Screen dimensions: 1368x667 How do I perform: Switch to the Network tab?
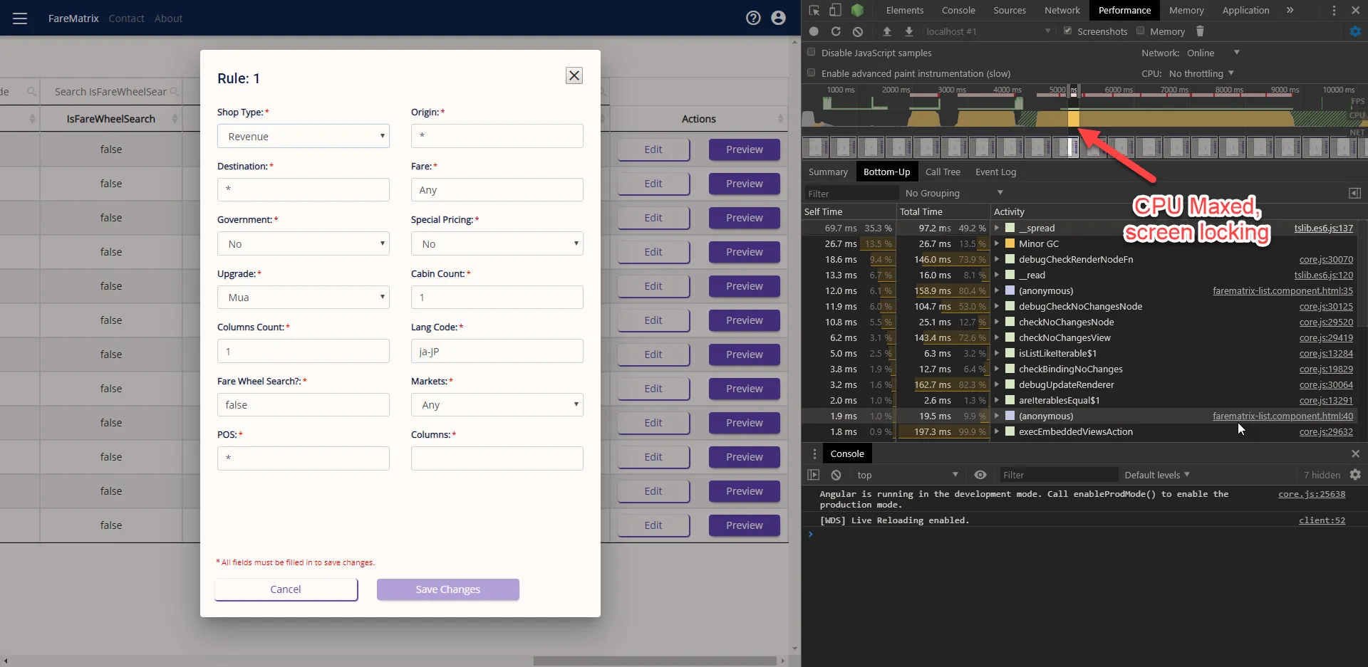point(1062,10)
